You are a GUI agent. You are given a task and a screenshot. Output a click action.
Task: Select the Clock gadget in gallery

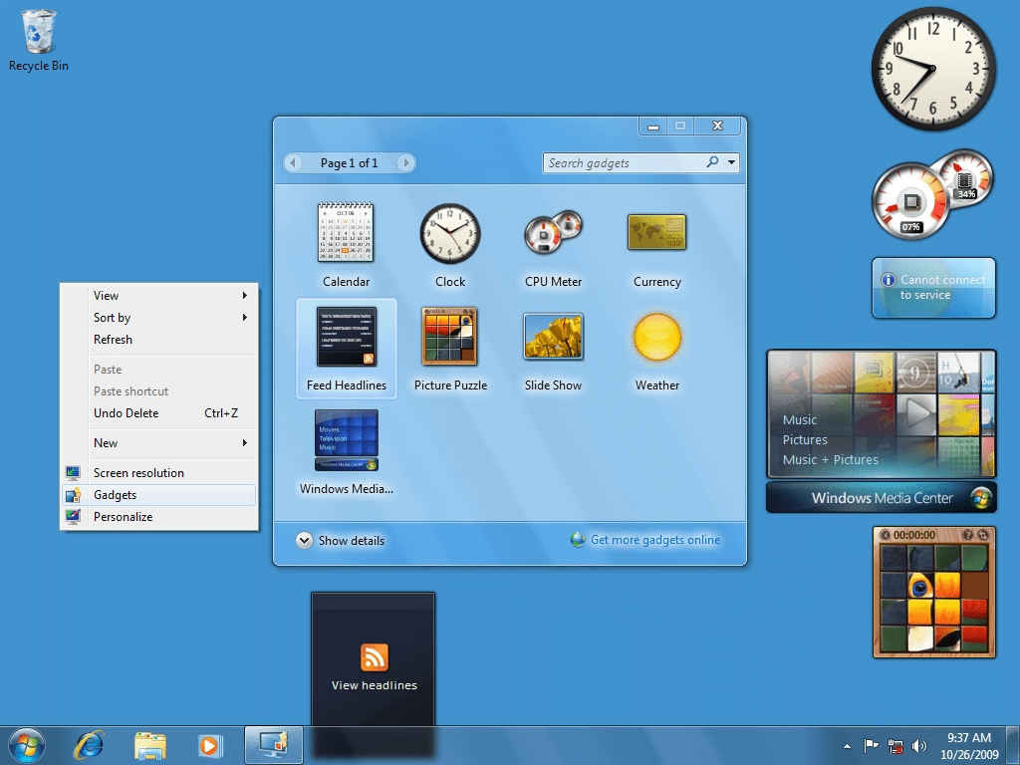point(450,246)
